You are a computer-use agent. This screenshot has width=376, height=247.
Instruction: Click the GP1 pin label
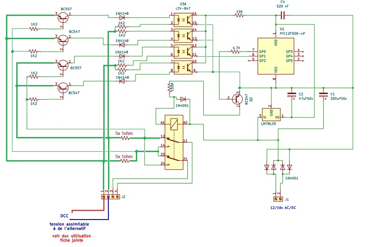[262, 56]
